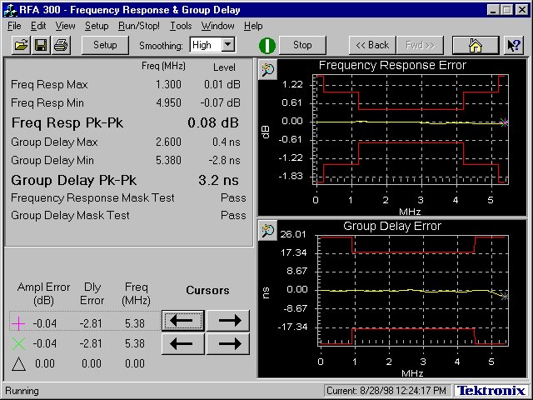Open the Help menu

pyautogui.click(x=253, y=26)
